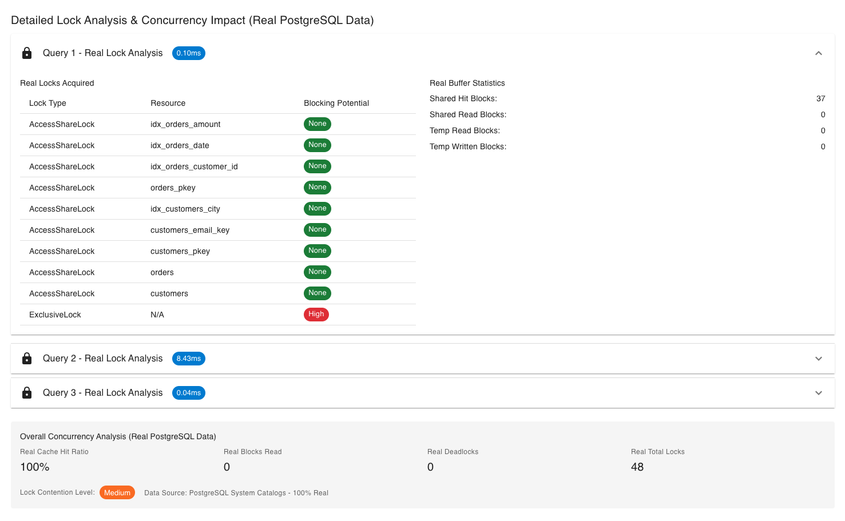Click the 0.04ms timing badge

pyautogui.click(x=188, y=393)
